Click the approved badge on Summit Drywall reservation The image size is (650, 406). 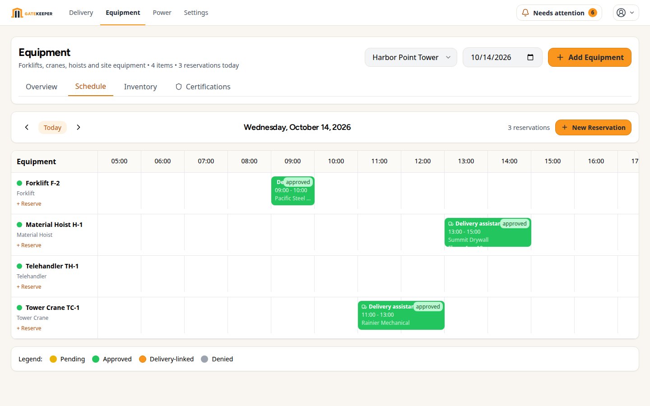click(x=515, y=224)
